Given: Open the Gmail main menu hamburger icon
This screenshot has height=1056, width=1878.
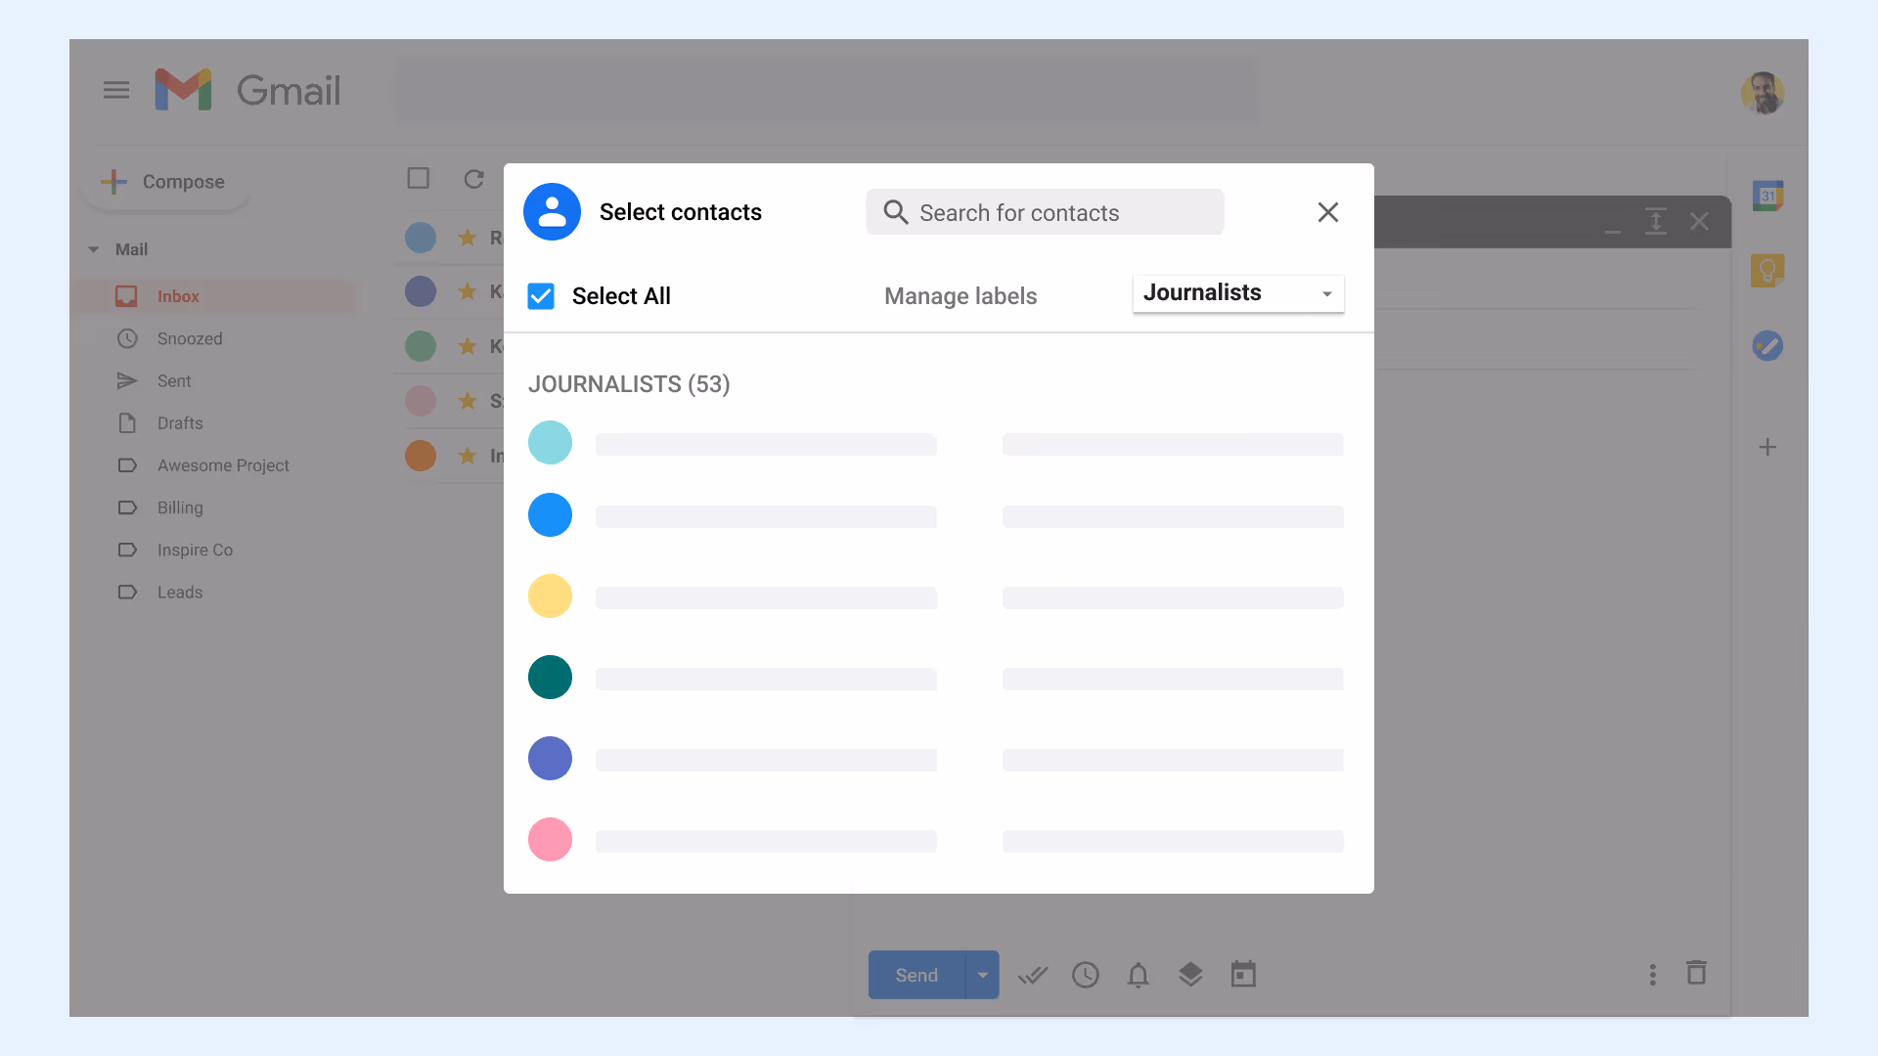Looking at the screenshot, I should (x=116, y=90).
